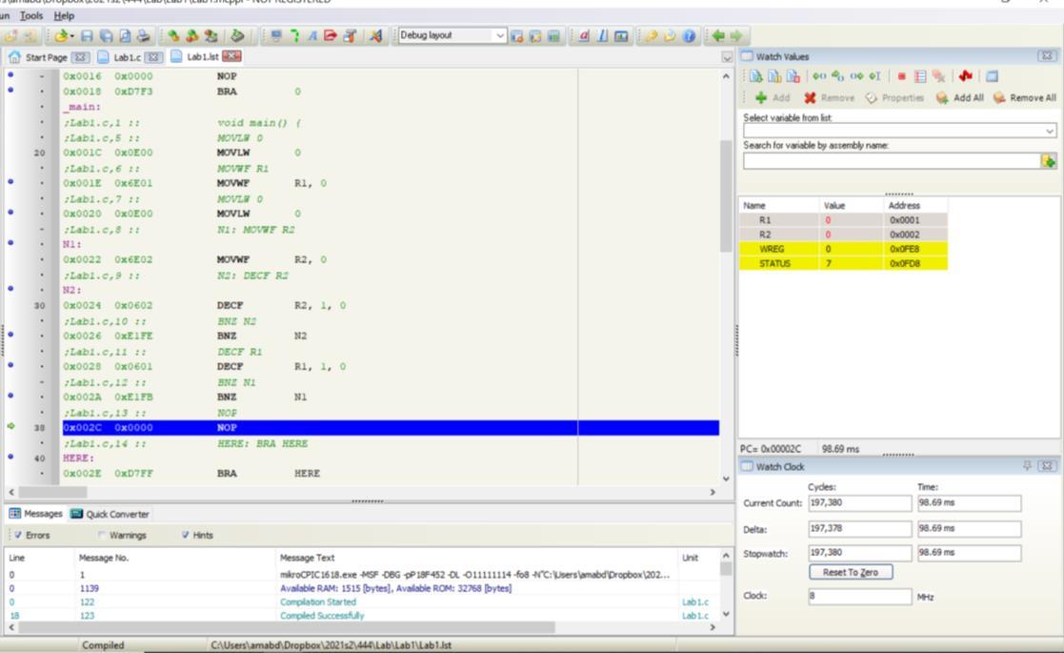Click the green back arrow icon
The height and width of the screenshot is (653, 1064).
click(718, 36)
